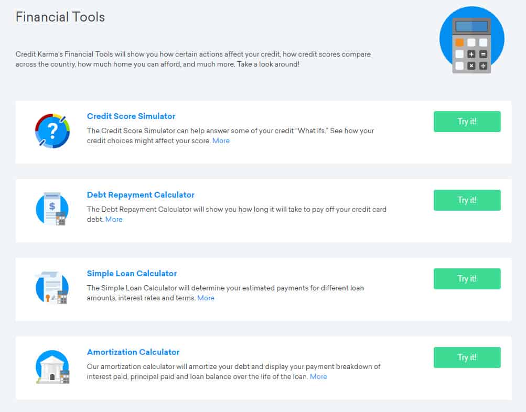Click the Credit Score Simulator question-mark icon
526x412 pixels.
(x=52, y=131)
